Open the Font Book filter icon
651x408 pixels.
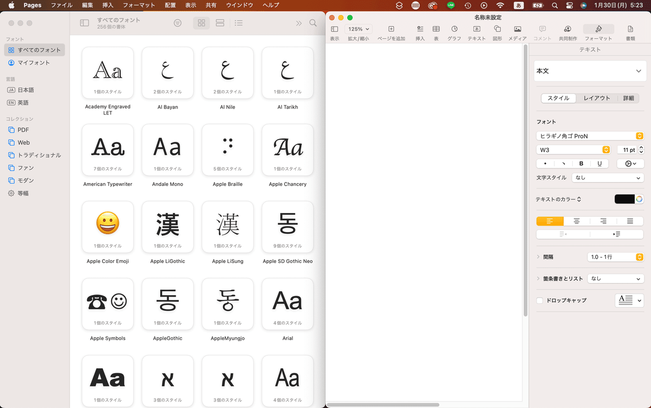tap(177, 23)
